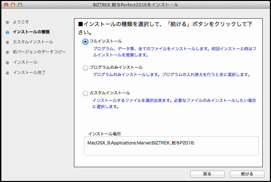
Task: Choose the プログラムのみインストール radio option
Action: click(x=85, y=68)
